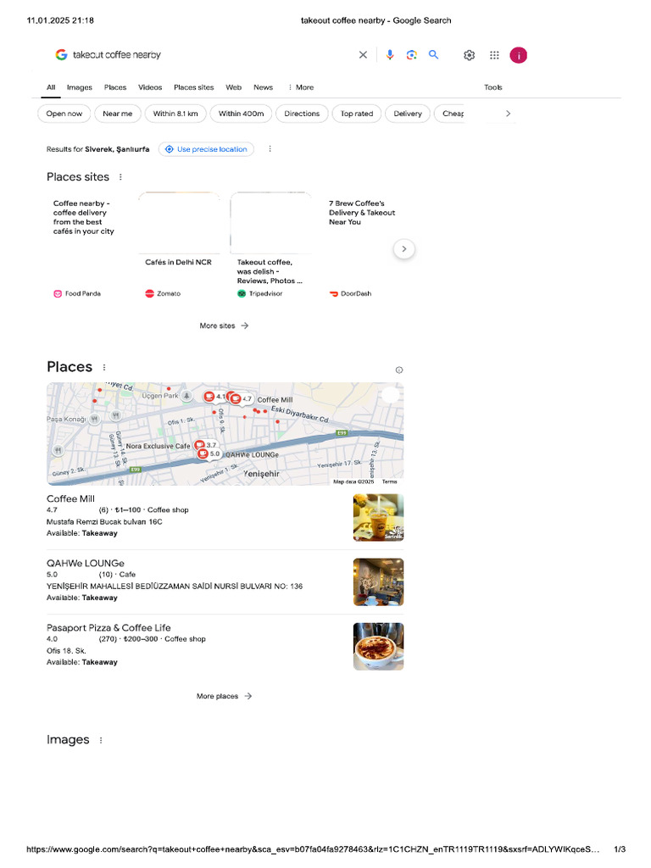Open the Google account avatar
651x868 pixels.
(x=518, y=55)
